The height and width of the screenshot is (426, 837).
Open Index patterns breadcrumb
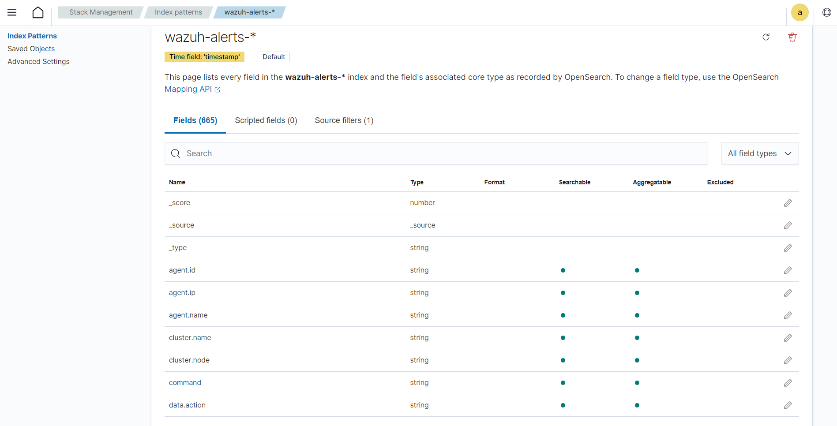pos(178,12)
